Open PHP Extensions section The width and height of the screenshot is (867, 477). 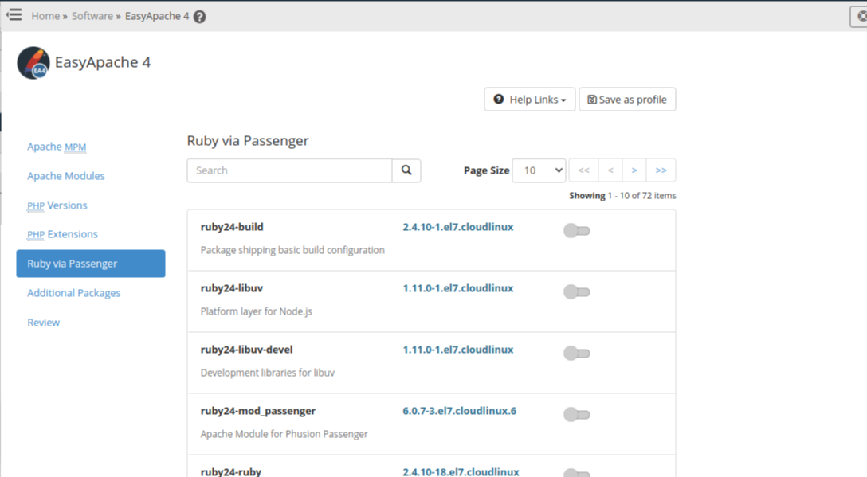(x=62, y=234)
